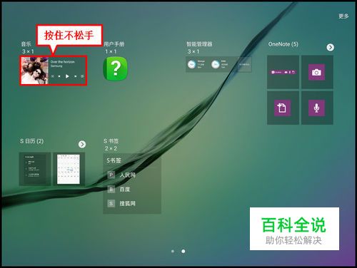This screenshot has height=268, width=357.
Task: Go to first widget page dot
Action: (x=173, y=251)
